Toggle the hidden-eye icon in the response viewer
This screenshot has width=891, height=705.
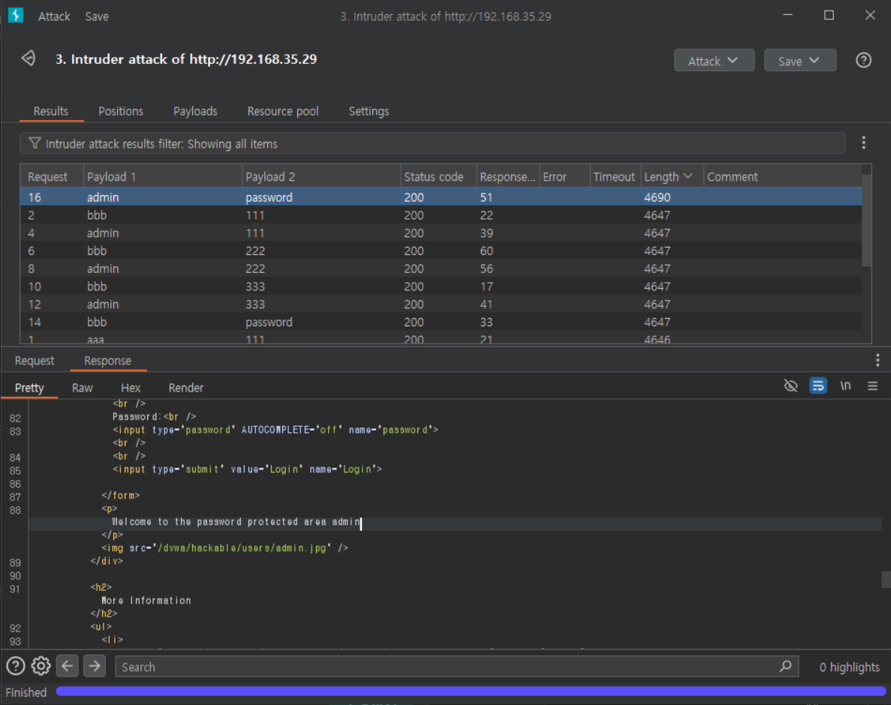tap(790, 386)
